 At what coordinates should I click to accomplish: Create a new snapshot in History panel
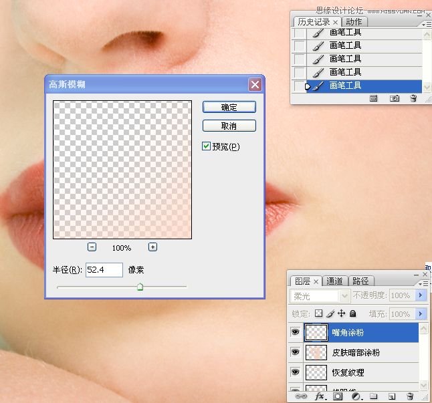click(395, 98)
